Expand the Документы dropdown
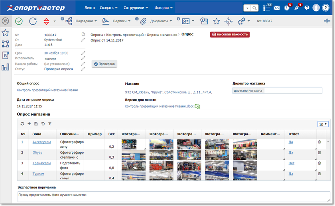 [161, 21]
